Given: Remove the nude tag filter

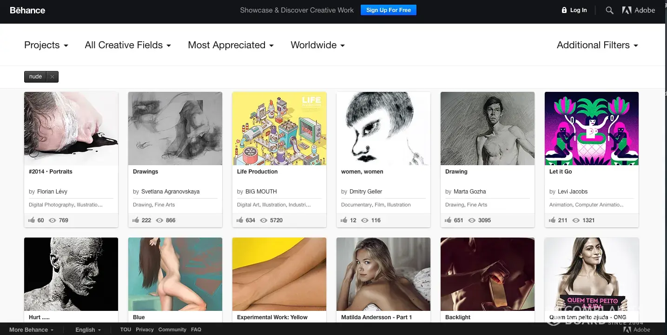Looking at the screenshot, I should coord(52,77).
